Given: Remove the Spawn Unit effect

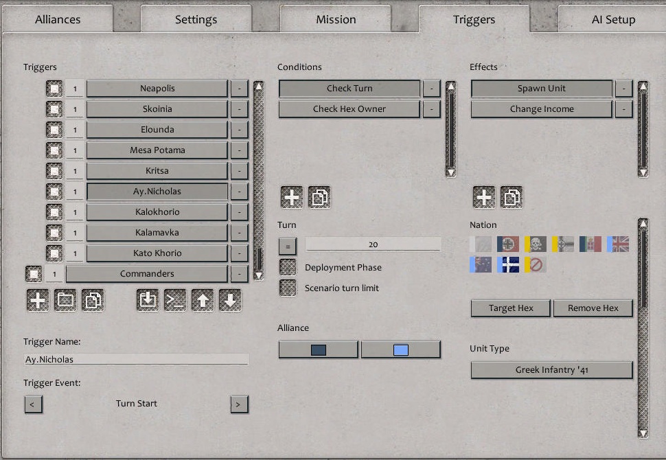Looking at the screenshot, I should [624, 89].
